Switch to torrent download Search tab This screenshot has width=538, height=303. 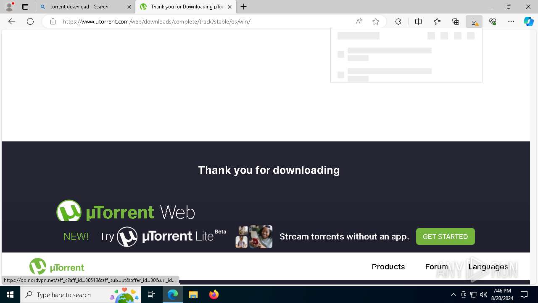(x=85, y=7)
